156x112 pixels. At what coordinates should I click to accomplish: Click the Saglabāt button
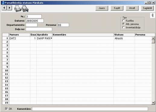click(x=147, y=8)
